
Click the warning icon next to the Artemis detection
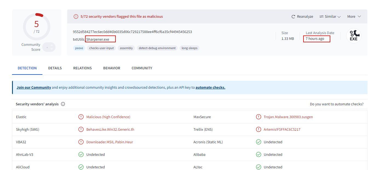(x=258, y=129)
